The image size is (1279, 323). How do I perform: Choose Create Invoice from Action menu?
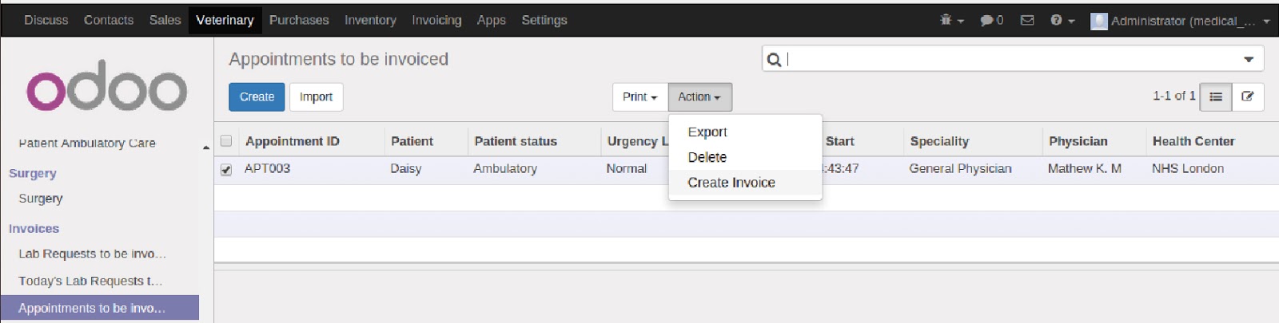tap(731, 183)
